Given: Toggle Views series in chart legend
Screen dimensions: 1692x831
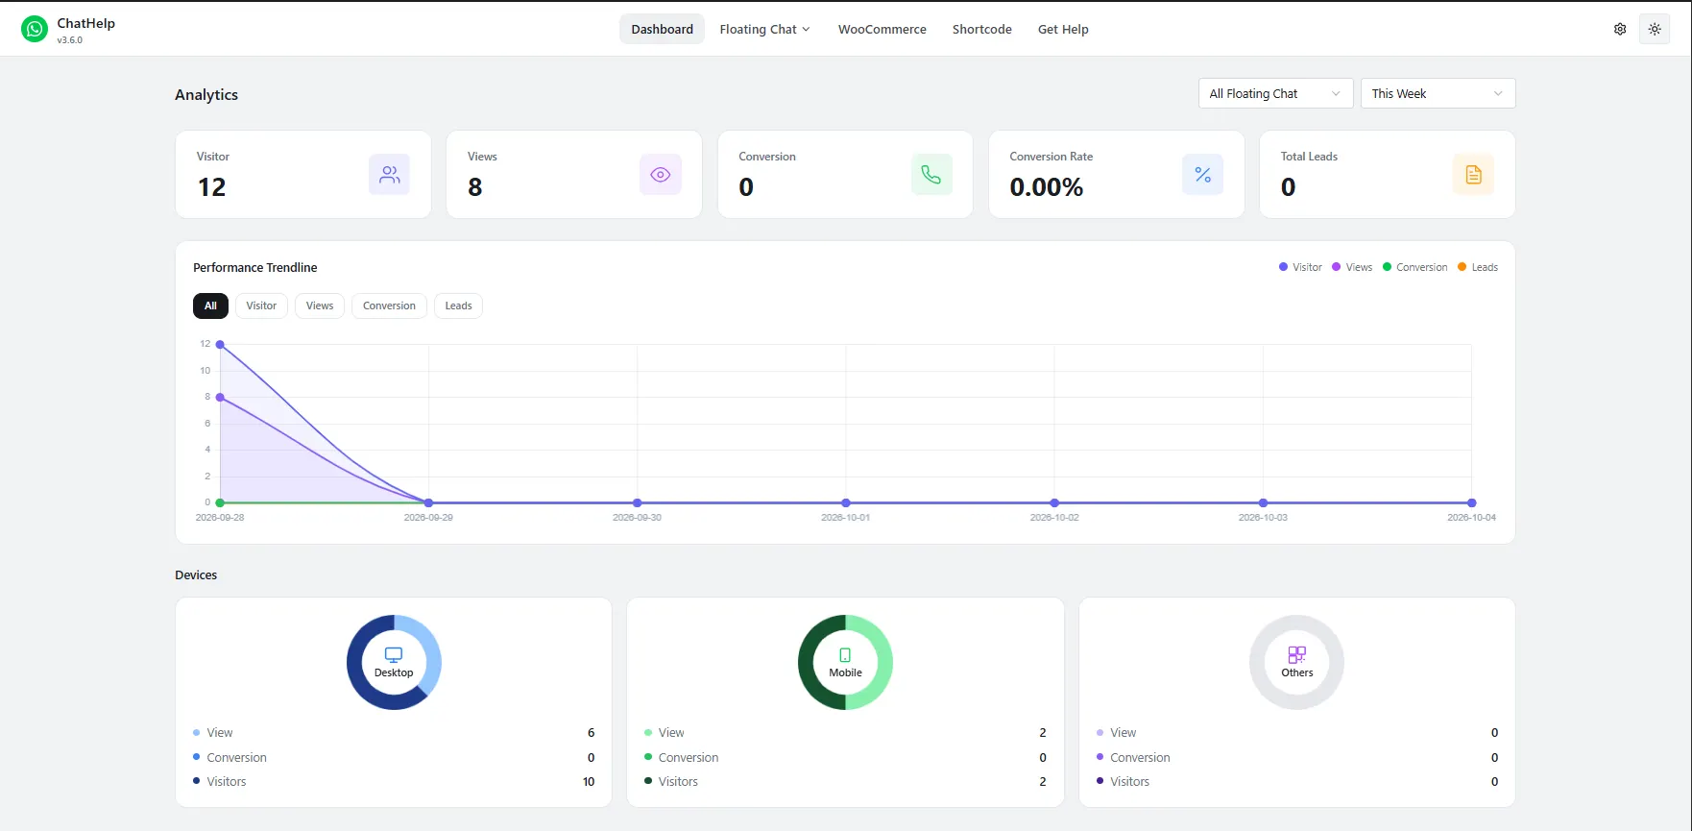Looking at the screenshot, I should click(1352, 267).
